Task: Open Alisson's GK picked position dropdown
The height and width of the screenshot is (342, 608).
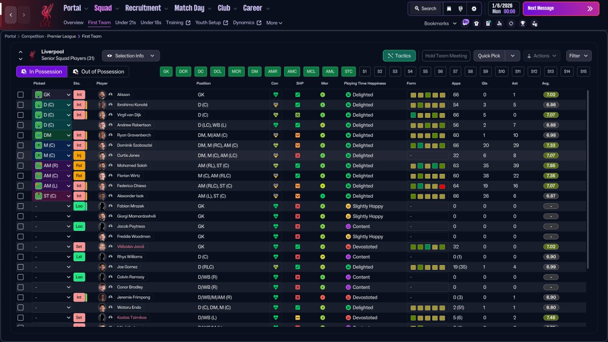Action: point(52,95)
